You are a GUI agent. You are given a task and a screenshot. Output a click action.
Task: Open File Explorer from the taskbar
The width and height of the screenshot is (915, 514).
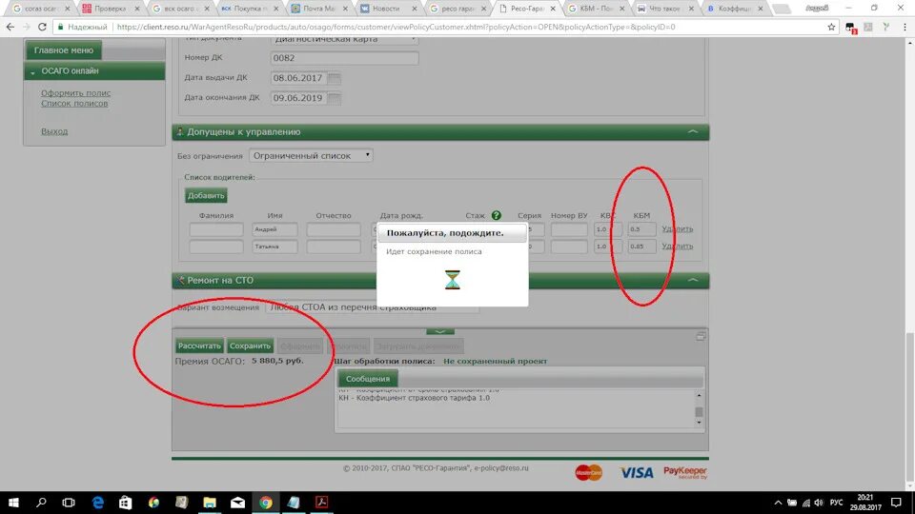(x=210, y=503)
